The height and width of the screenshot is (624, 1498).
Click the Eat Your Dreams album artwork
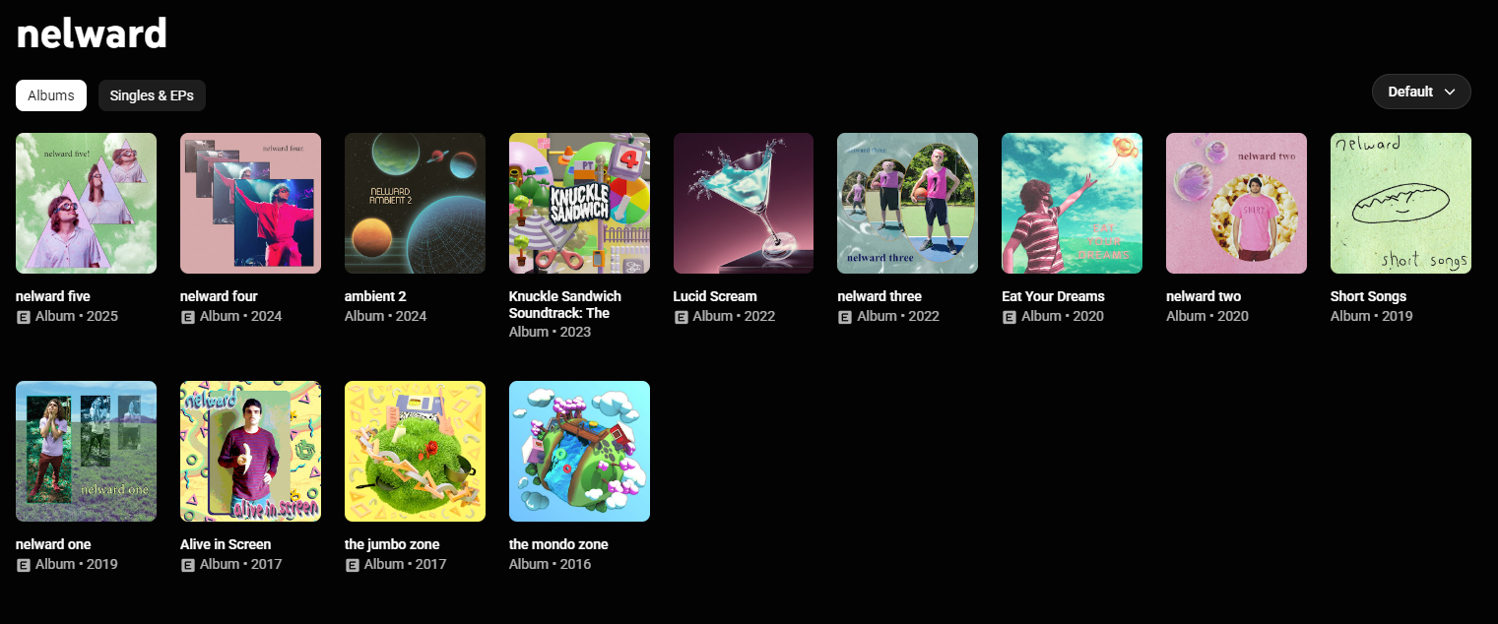coord(1072,203)
